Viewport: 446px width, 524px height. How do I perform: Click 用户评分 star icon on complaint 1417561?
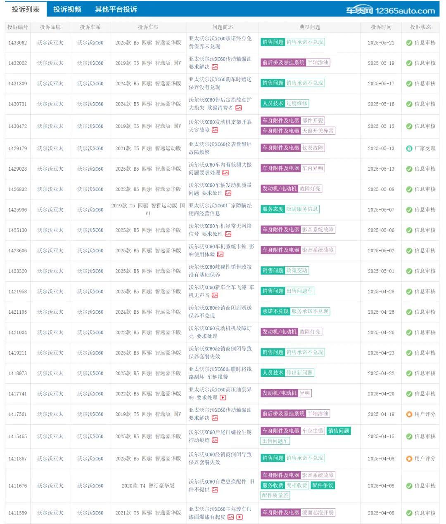409,414
